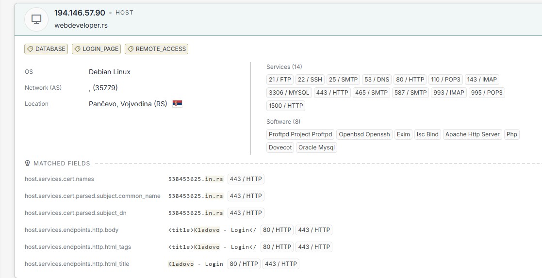
Task: Select the Exim software chip
Action: click(403, 134)
